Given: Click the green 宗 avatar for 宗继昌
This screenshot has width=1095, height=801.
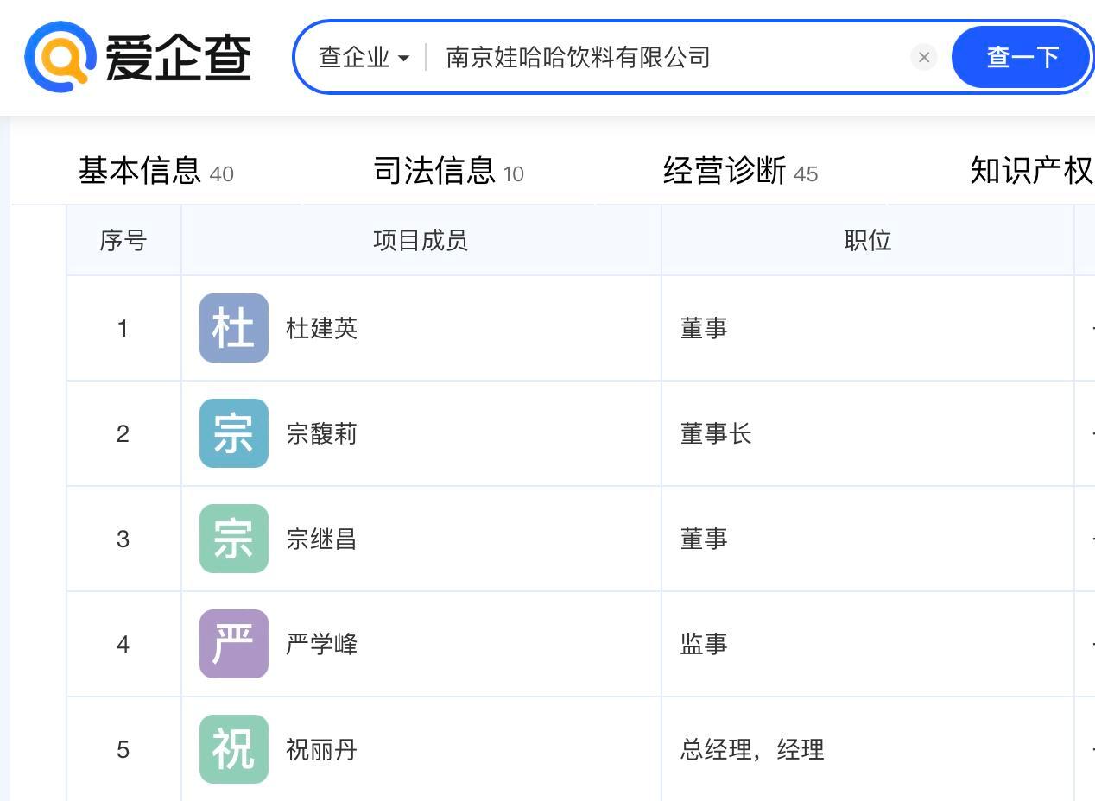Looking at the screenshot, I should tap(234, 539).
